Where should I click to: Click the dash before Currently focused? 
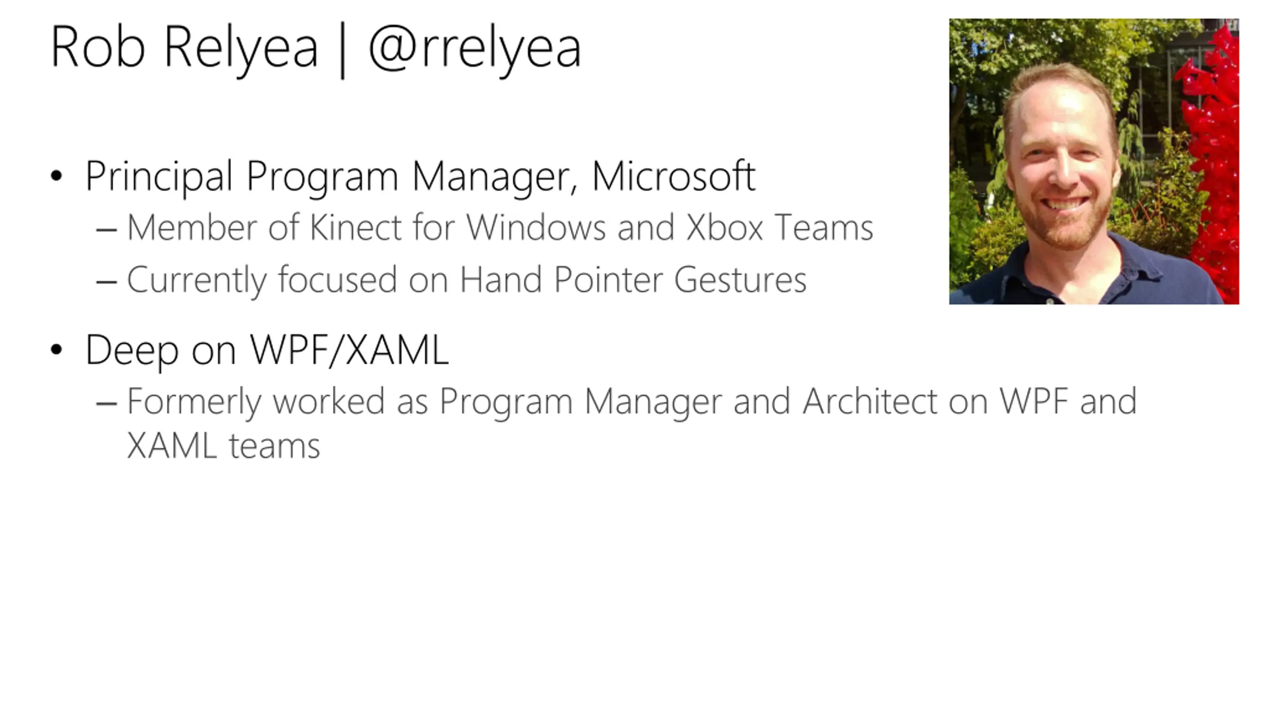[107, 282]
